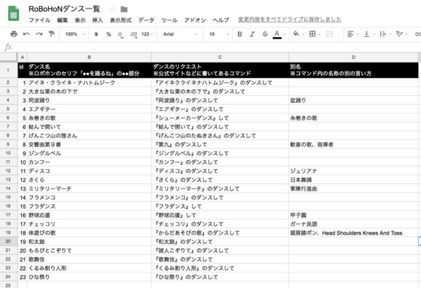Toggle italic text style
The width and height of the screenshot is (421, 288).
coord(252,33)
